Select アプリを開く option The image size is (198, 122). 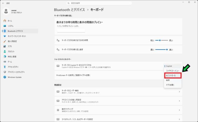(173, 85)
